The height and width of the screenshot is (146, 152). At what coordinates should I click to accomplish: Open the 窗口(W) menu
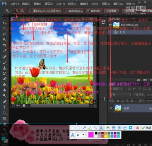118,4
